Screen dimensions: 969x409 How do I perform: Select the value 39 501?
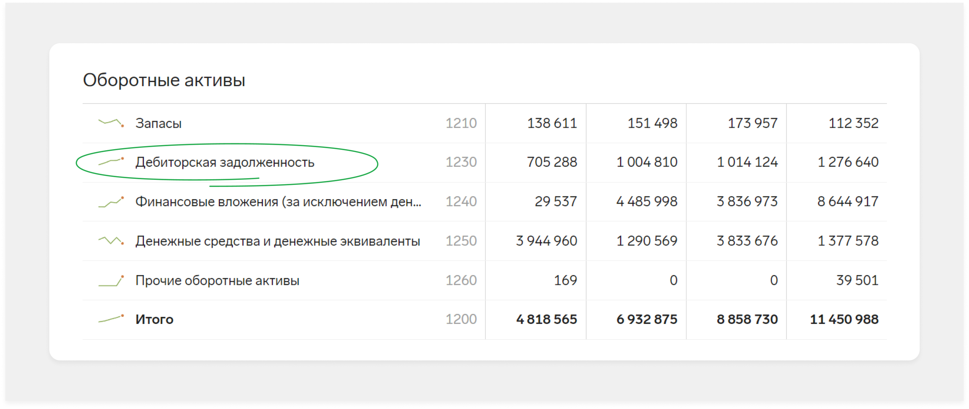pyautogui.click(x=857, y=280)
